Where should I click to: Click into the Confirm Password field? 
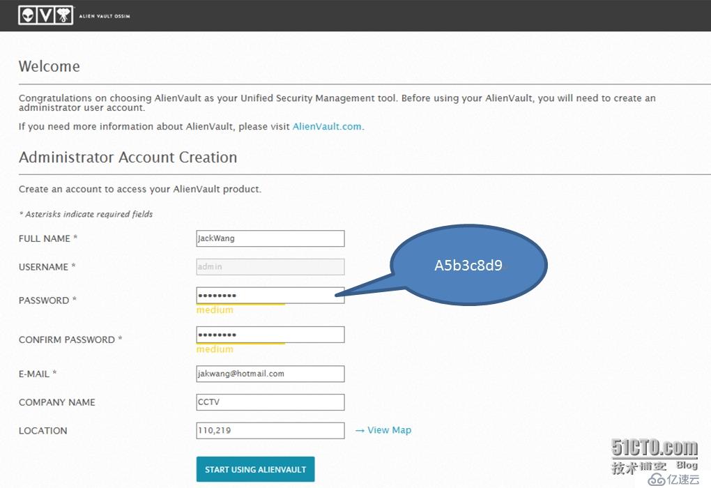[270, 335]
